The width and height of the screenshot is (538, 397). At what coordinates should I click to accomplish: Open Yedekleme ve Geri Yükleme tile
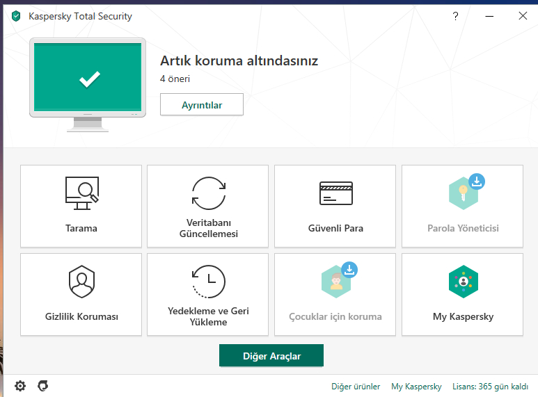pyautogui.click(x=207, y=295)
